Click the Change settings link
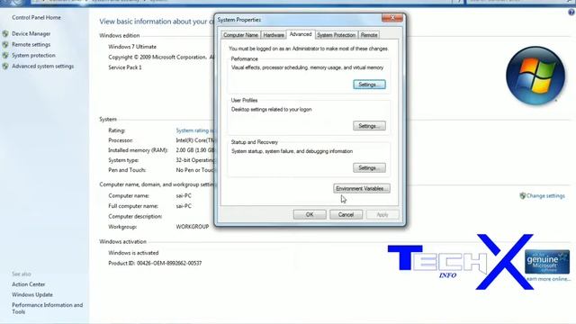The height and width of the screenshot is (324, 576). [545, 196]
